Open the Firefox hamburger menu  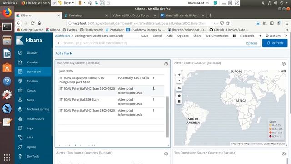(x=287, y=23)
